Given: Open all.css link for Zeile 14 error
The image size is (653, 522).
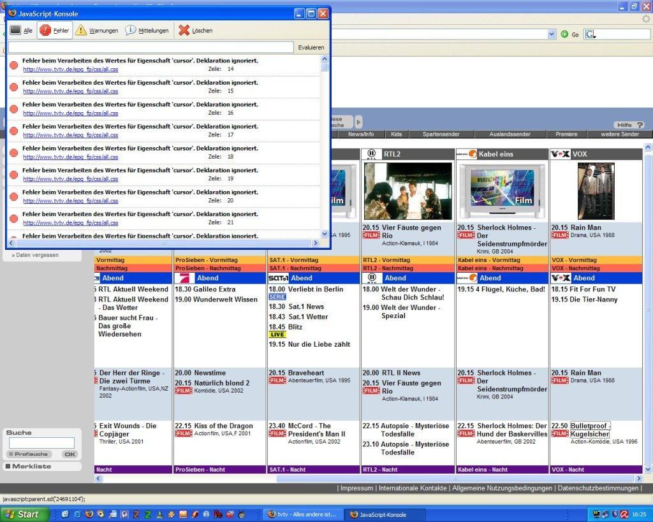Looking at the screenshot, I should 70,69.
